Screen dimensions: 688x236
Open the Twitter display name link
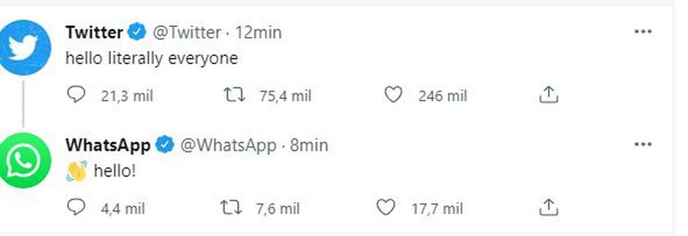coord(94,33)
